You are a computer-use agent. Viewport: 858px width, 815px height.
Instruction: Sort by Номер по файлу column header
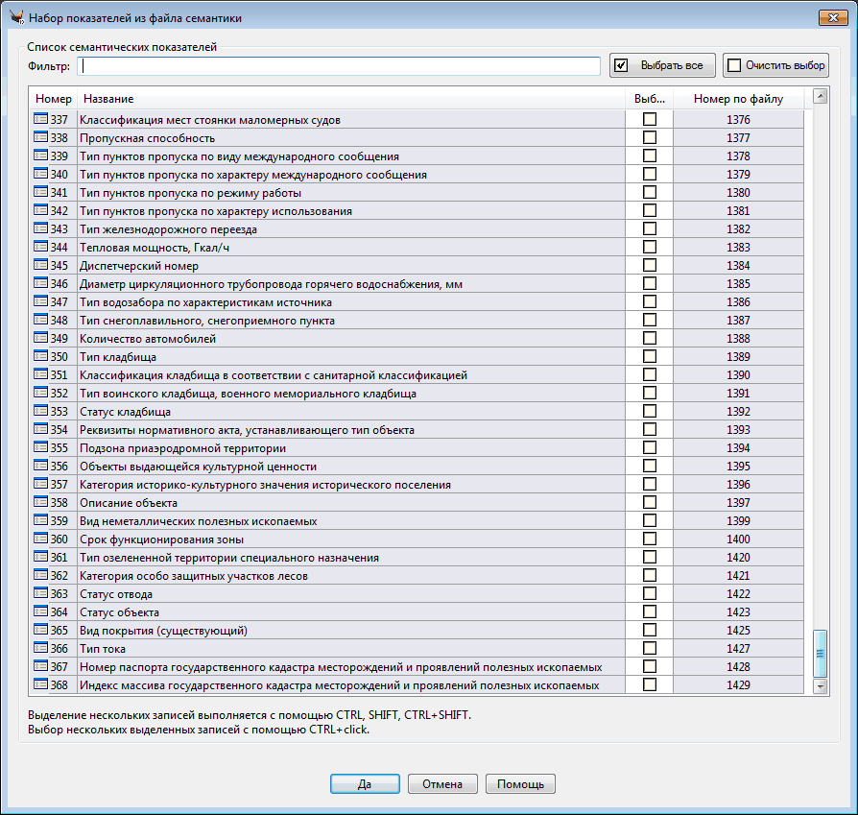click(738, 99)
